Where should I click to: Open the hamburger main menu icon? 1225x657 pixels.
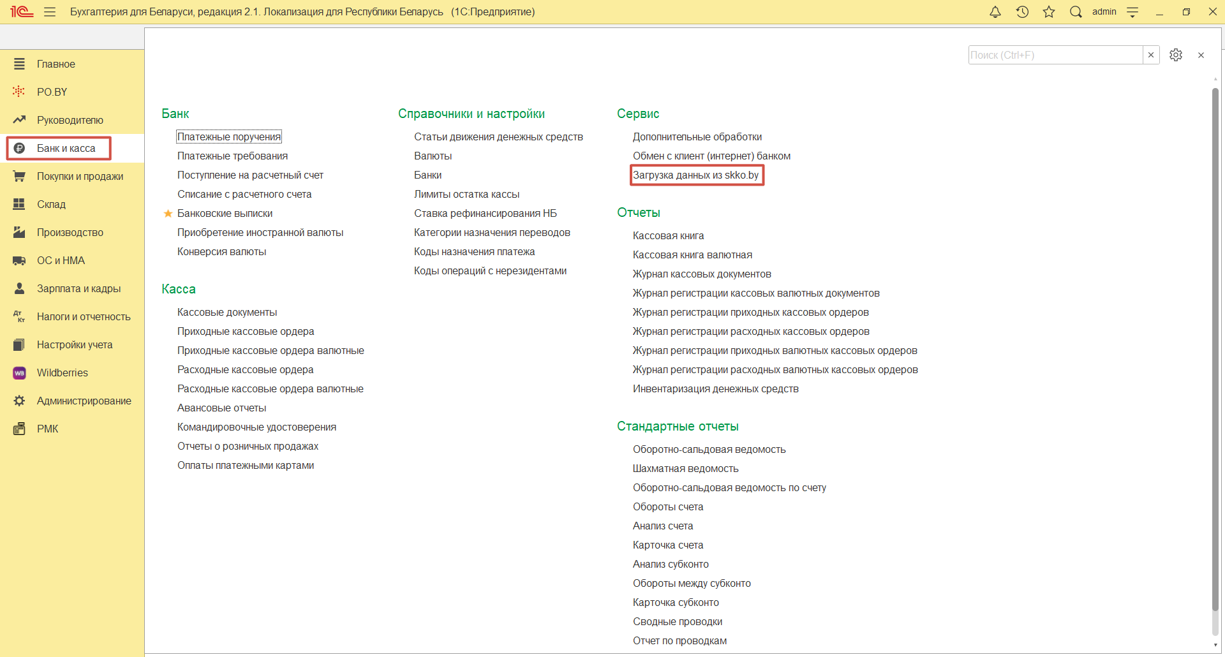click(x=50, y=12)
